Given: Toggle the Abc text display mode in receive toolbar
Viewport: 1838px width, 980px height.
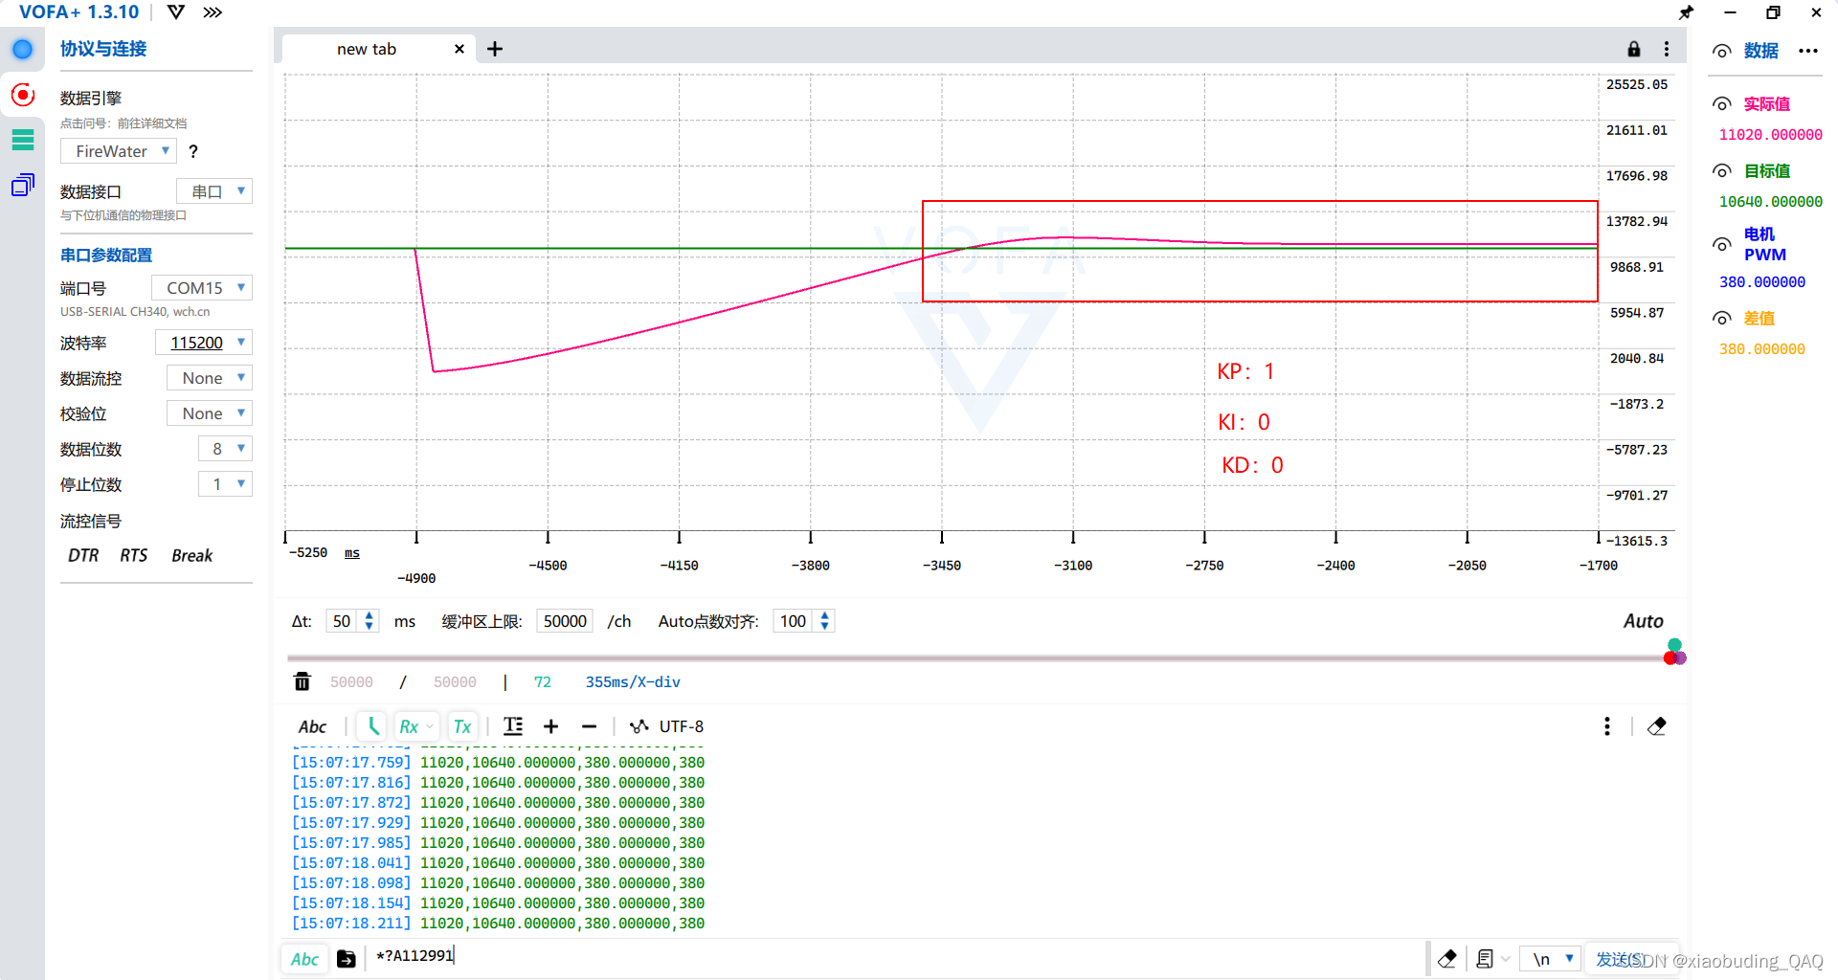Looking at the screenshot, I should point(312,726).
